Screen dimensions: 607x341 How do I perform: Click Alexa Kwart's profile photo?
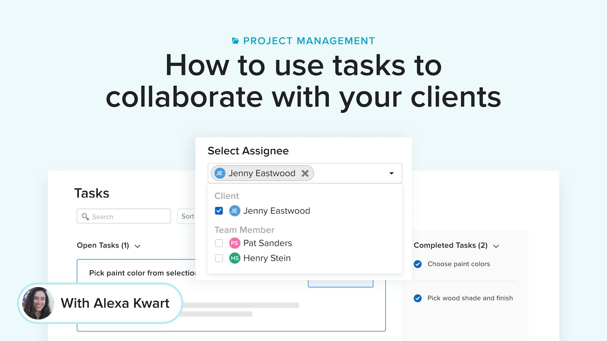(38, 303)
